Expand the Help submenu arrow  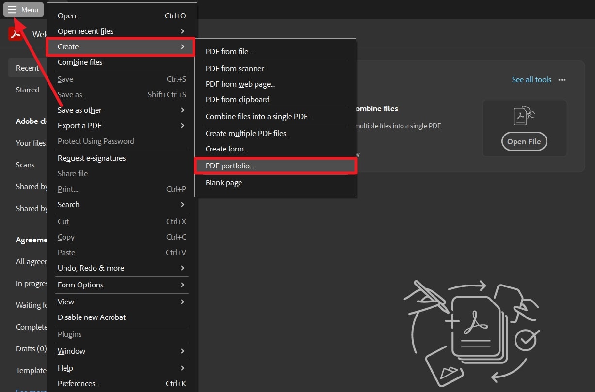pyautogui.click(x=182, y=368)
